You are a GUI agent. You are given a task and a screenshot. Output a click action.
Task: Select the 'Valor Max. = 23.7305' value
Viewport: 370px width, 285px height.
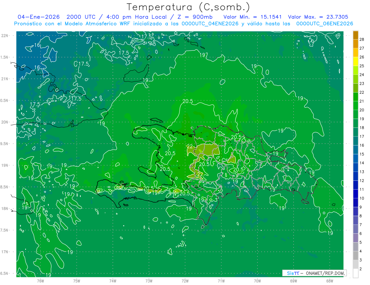click(x=318, y=17)
